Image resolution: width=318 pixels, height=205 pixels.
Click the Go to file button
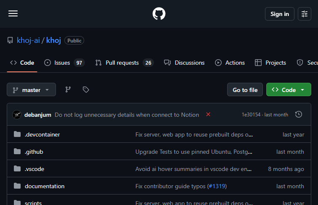click(x=245, y=89)
